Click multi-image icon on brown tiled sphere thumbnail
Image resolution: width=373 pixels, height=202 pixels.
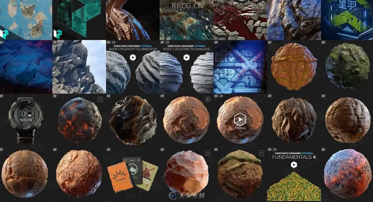2,149
